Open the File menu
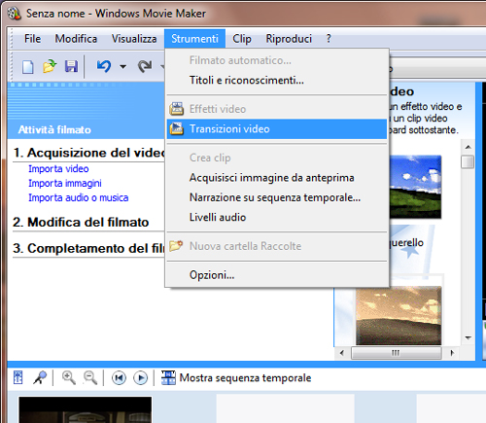The height and width of the screenshot is (423, 486). [x=32, y=39]
